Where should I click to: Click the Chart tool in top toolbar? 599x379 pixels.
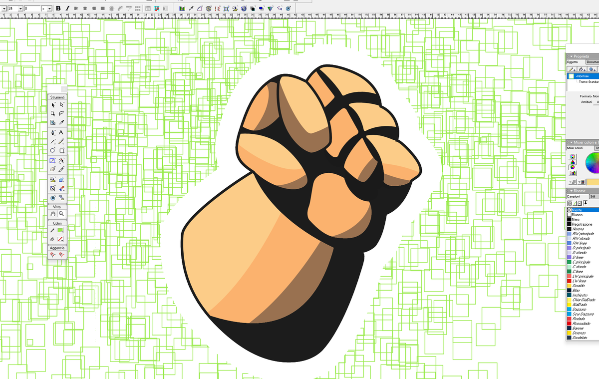[182, 8]
